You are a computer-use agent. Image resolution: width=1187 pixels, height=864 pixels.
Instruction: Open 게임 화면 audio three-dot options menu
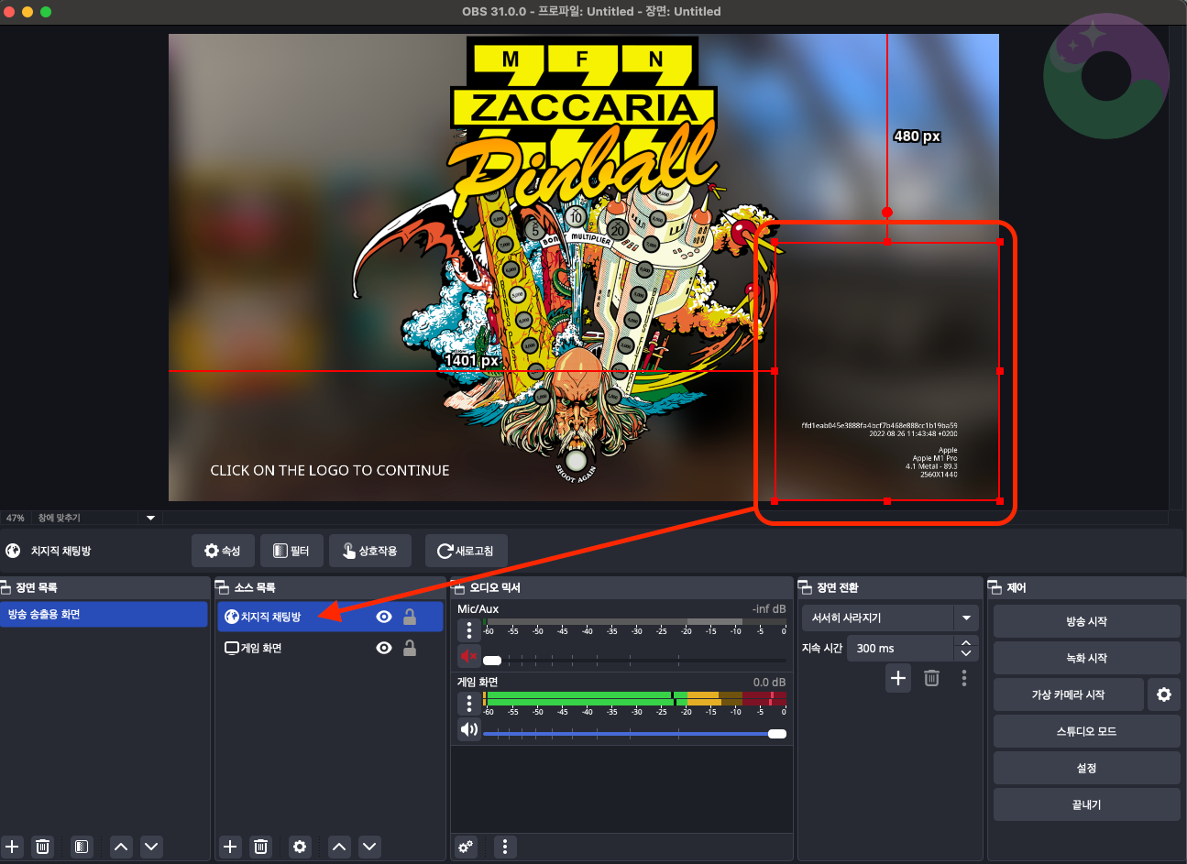pyautogui.click(x=469, y=704)
